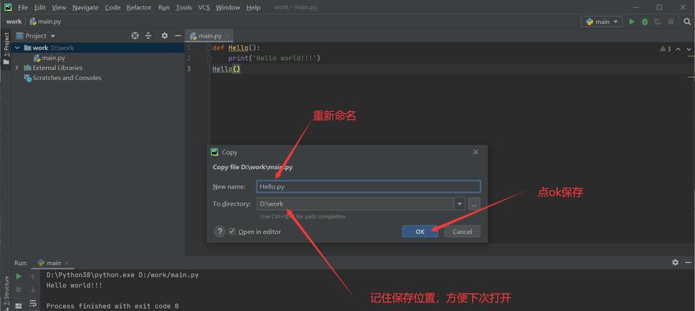Click the Project panel locate target icon
The height and width of the screenshot is (311, 695).
point(136,36)
